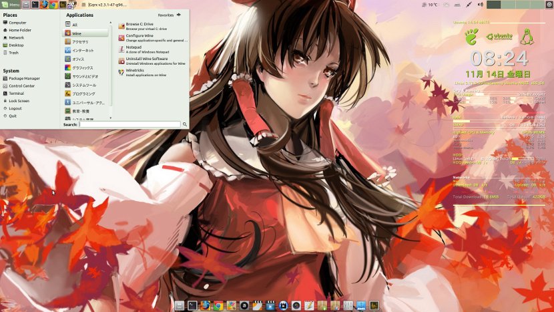Open Terminal under System
Viewport: 554px width, 312px height.
coord(14,94)
